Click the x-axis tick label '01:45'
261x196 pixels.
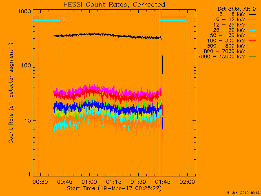coord(163,182)
